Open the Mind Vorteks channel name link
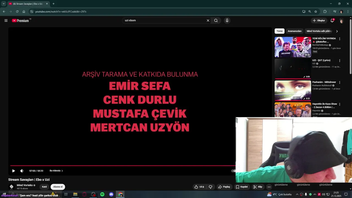 coord(25,185)
